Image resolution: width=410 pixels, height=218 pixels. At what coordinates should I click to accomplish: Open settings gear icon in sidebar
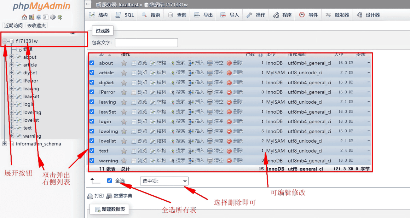(x=53, y=17)
